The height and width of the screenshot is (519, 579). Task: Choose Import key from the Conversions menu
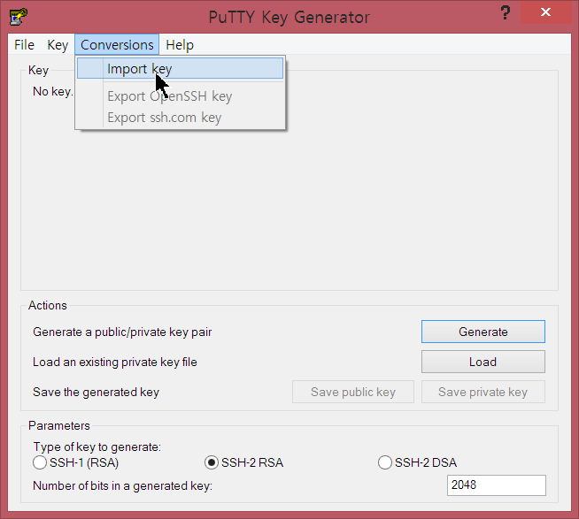tap(181, 69)
